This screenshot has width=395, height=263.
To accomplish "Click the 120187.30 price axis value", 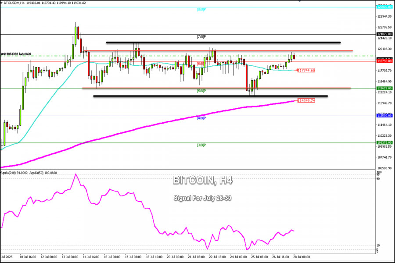I will point(384,49).
